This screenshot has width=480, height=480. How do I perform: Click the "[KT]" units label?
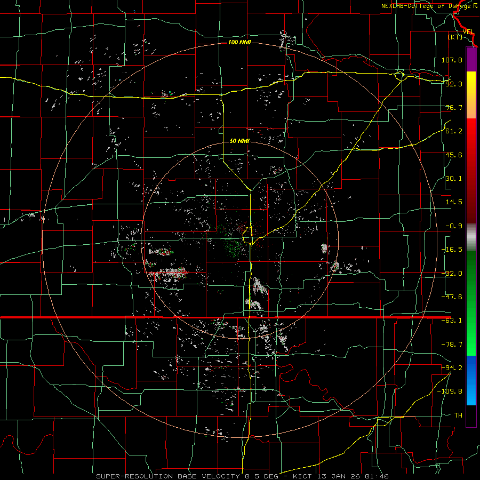coord(455,37)
